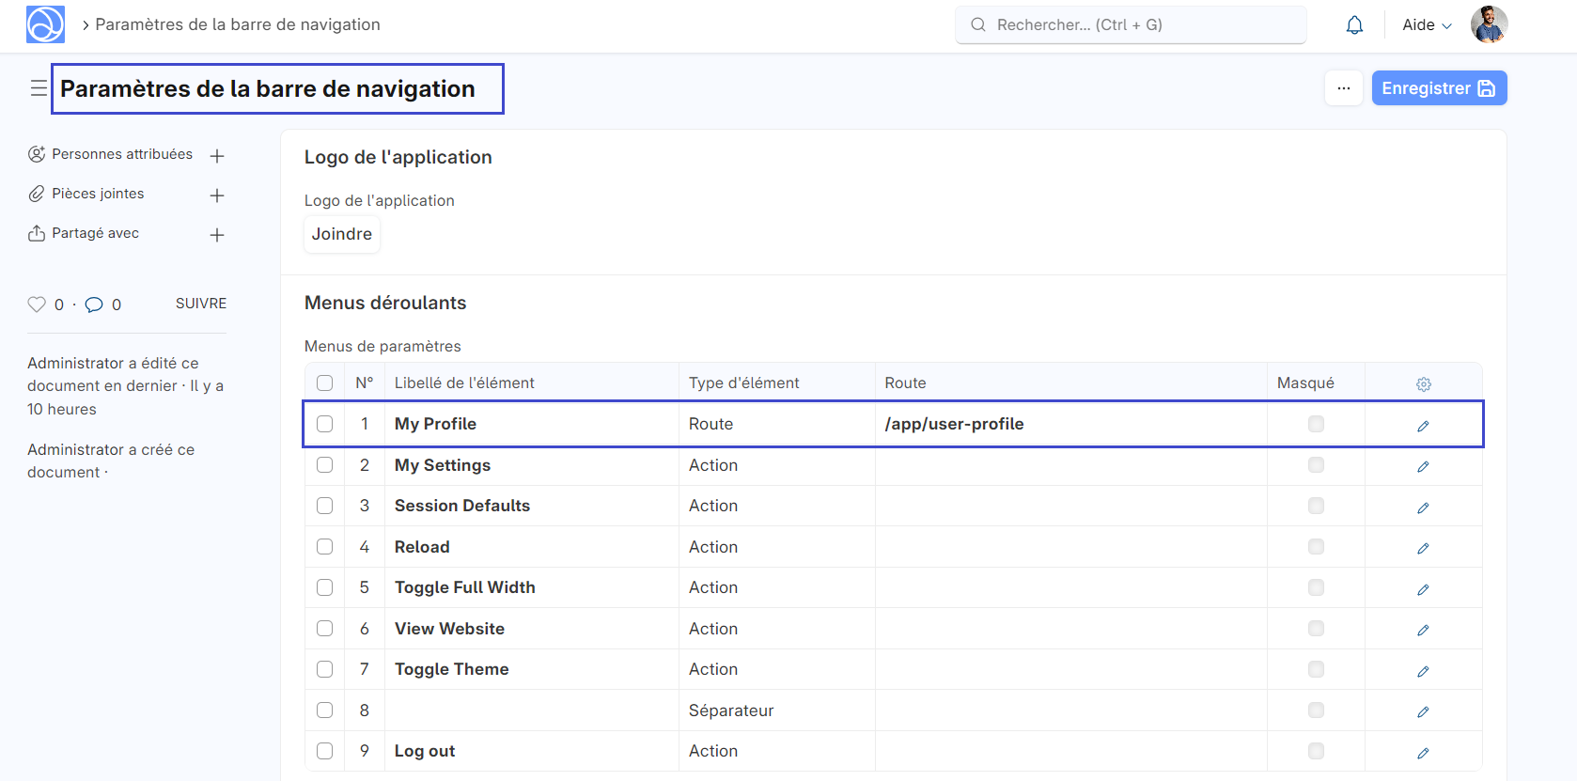Open table column settings gear icon
The width and height of the screenshot is (1577, 781).
click(1423, 384)
